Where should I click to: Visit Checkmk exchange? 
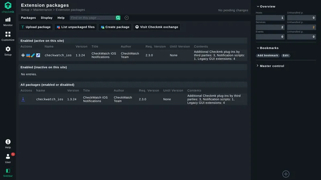[x=156, y=27]
